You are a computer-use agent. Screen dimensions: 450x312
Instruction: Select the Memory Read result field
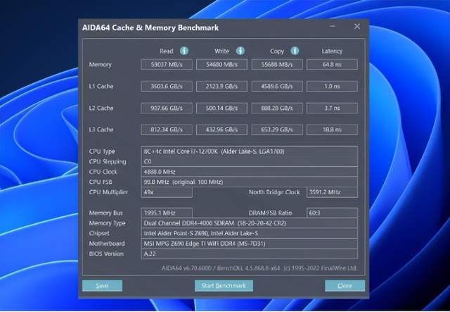(167, 64)
